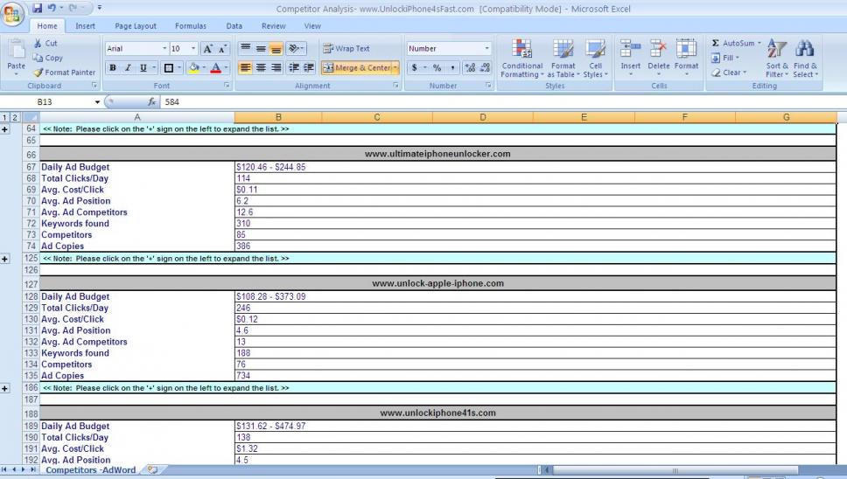Click the Paste clipboard icon
This screenshot has width=847, height=479.
[x=17, y=51]
